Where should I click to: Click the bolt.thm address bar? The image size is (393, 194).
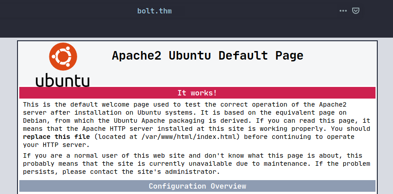[154, 10]
